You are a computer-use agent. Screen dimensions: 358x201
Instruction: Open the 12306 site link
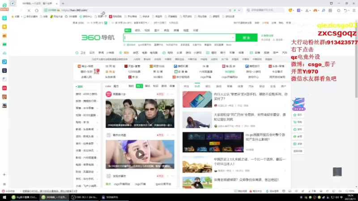(x=134, y=71)
